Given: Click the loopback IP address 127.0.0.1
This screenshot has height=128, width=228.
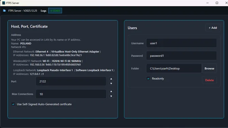Looking at the screenshot, I should (x=35, y=74).
